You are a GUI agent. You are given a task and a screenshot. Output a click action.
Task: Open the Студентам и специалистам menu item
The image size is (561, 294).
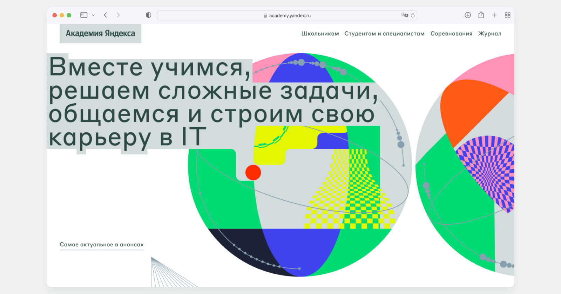384,34
